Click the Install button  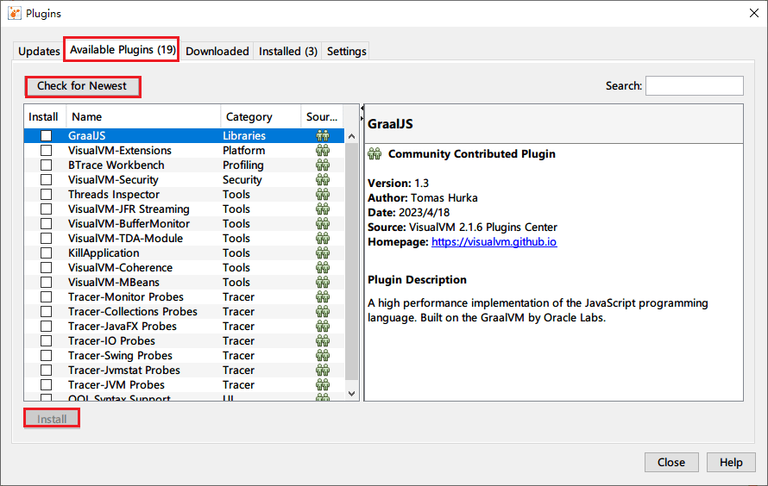click(x=52, y=419)
